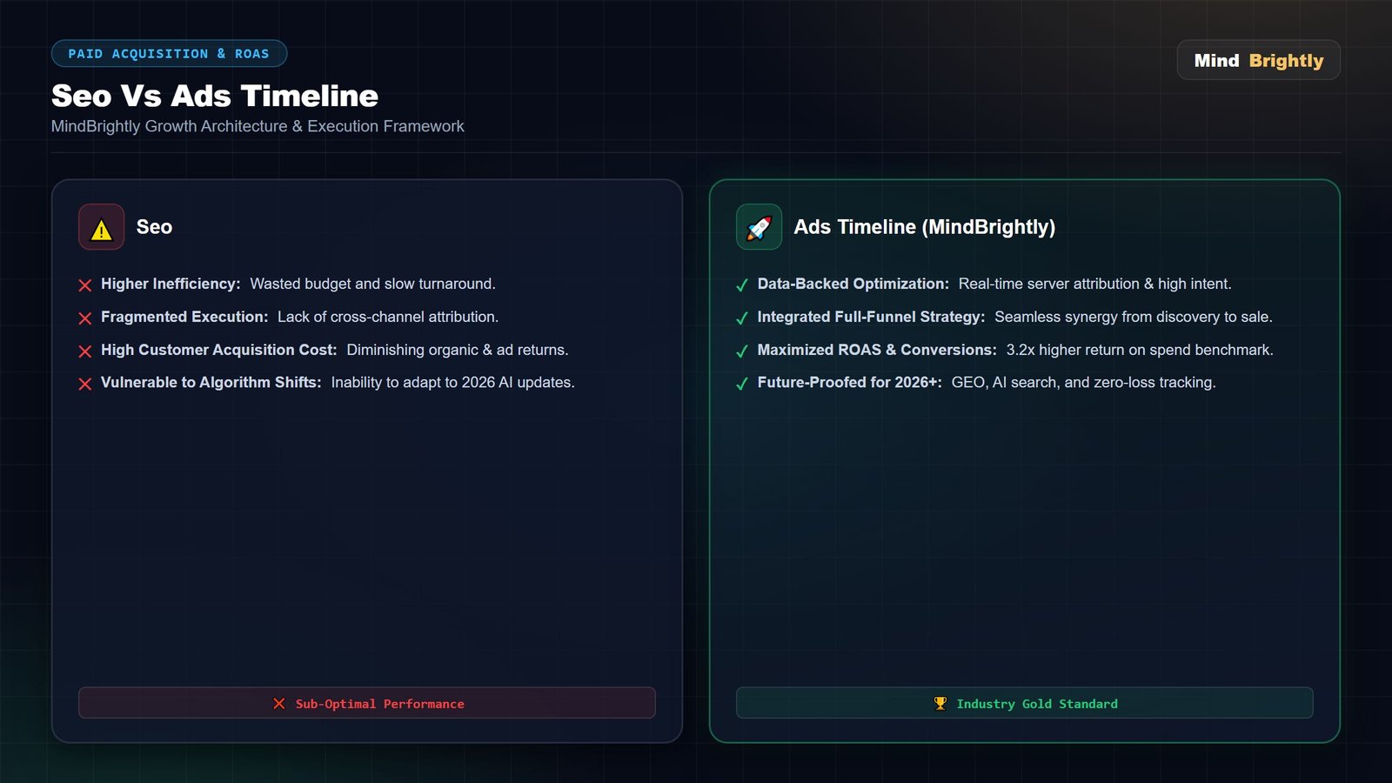Image resolution: width=1392 pixels, height=783 pixels.
Task: Select the 'Higher Inefficiency:' bold label
Action: point(171,284)
